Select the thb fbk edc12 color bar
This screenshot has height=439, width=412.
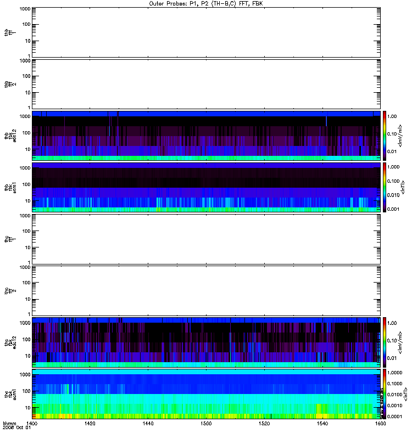coord(385,136)
